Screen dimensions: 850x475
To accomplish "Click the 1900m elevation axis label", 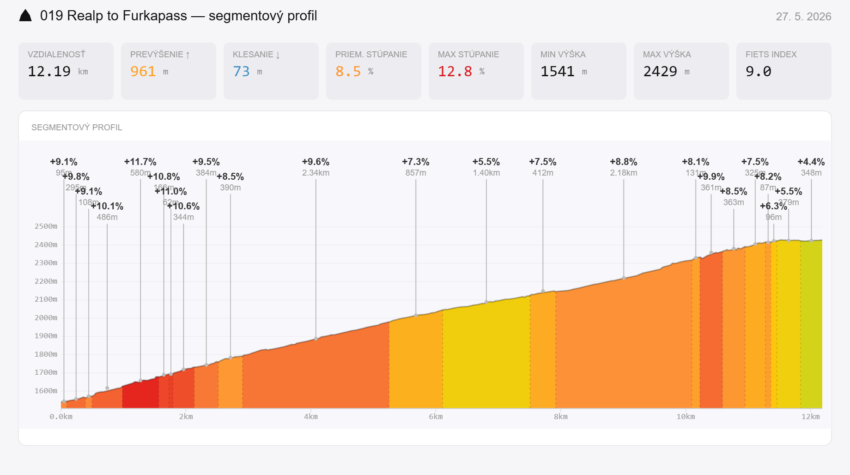I will (x=46, y=336).
